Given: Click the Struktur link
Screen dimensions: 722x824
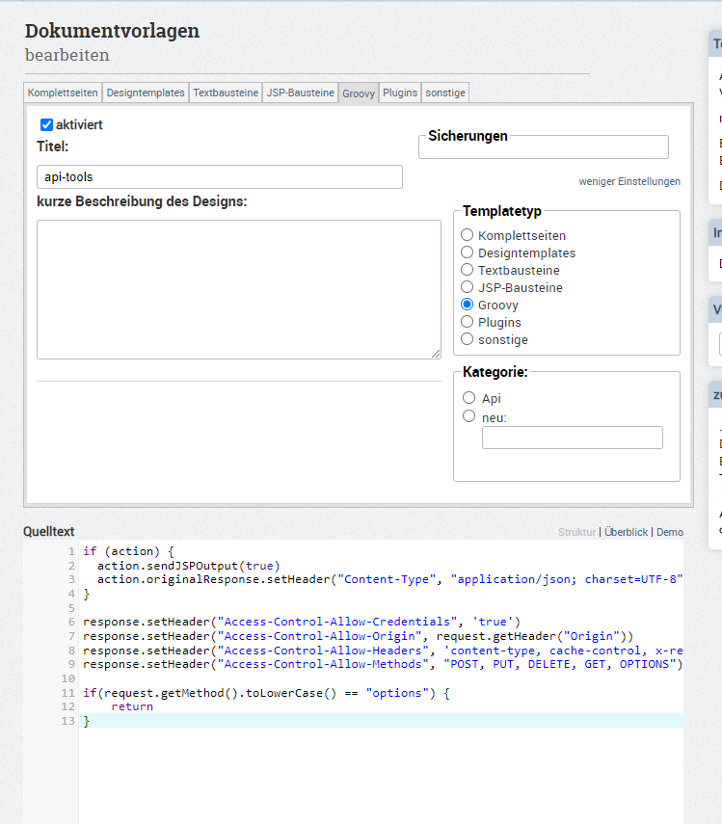Looking at the screenshot, I should pyautogui.click(x=576, y=532).
